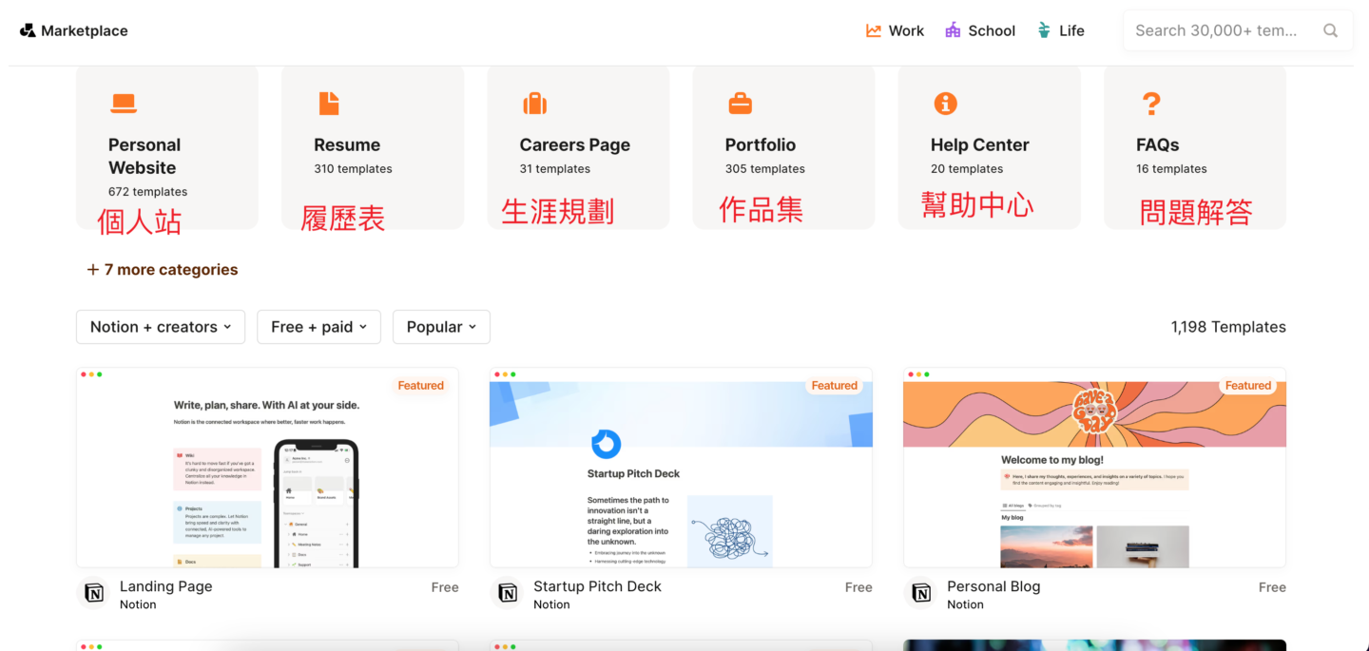
Task: Click the 672 templates count text
Action: pyautogui.click(x=147, y=192)
